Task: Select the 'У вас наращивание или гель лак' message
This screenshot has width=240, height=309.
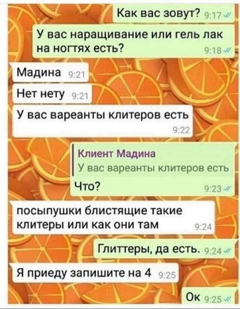Action: point(134,41)
